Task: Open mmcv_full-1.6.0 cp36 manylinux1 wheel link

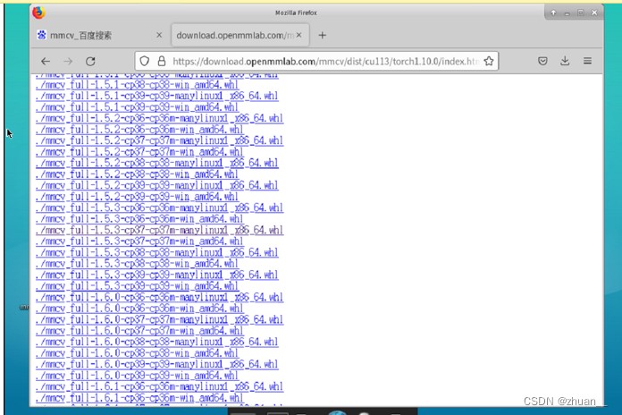Action: click(159, 297)
